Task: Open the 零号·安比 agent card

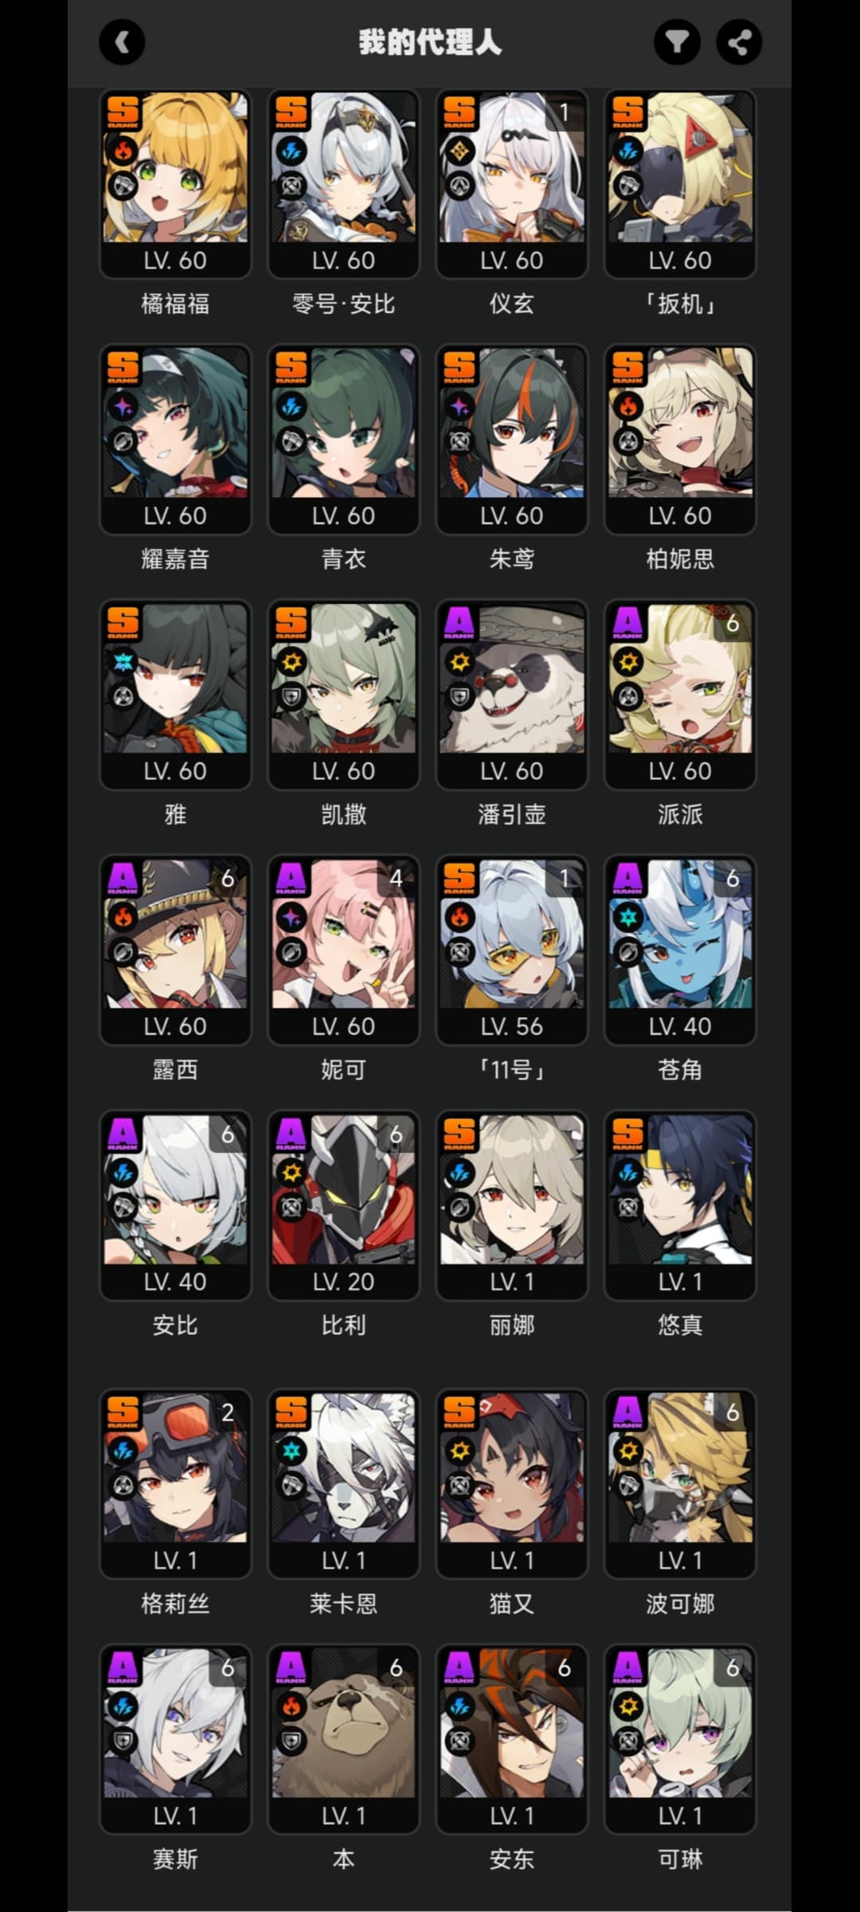Action: (x=343, y=184)
